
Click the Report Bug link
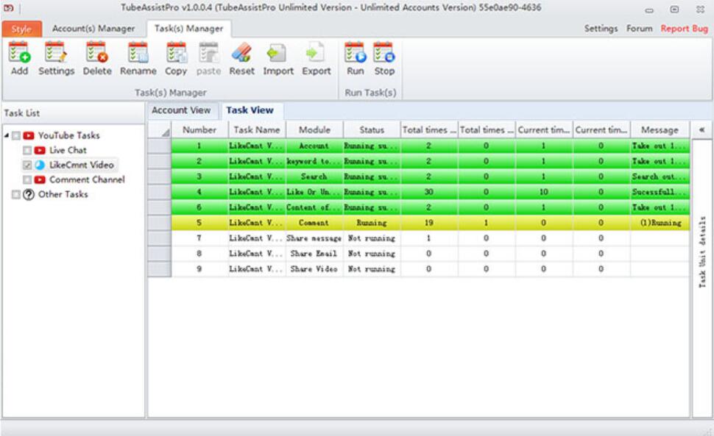(x=685, y=29)
